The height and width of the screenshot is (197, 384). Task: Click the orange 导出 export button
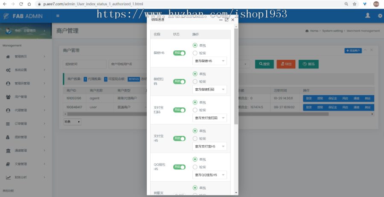(286, 64)
